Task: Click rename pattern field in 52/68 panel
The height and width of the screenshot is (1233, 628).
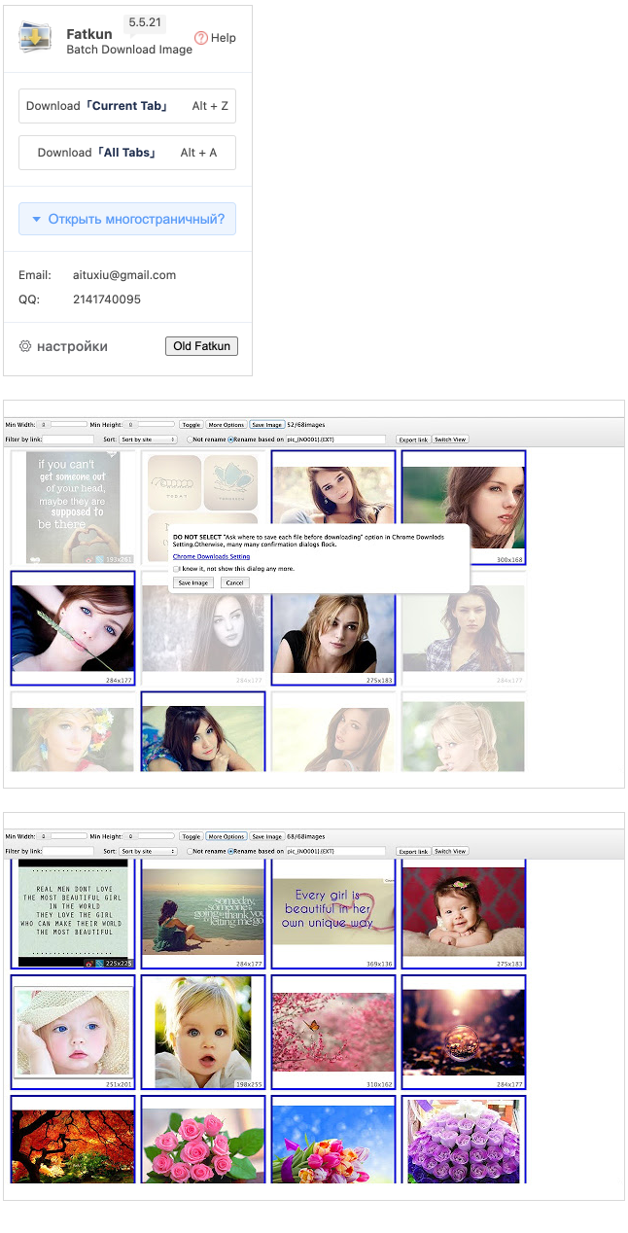Action: (x=335, y=440)
